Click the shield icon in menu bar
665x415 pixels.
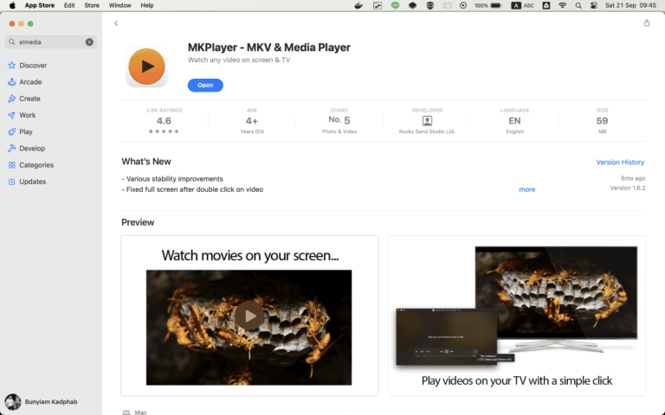click(429, 5)
